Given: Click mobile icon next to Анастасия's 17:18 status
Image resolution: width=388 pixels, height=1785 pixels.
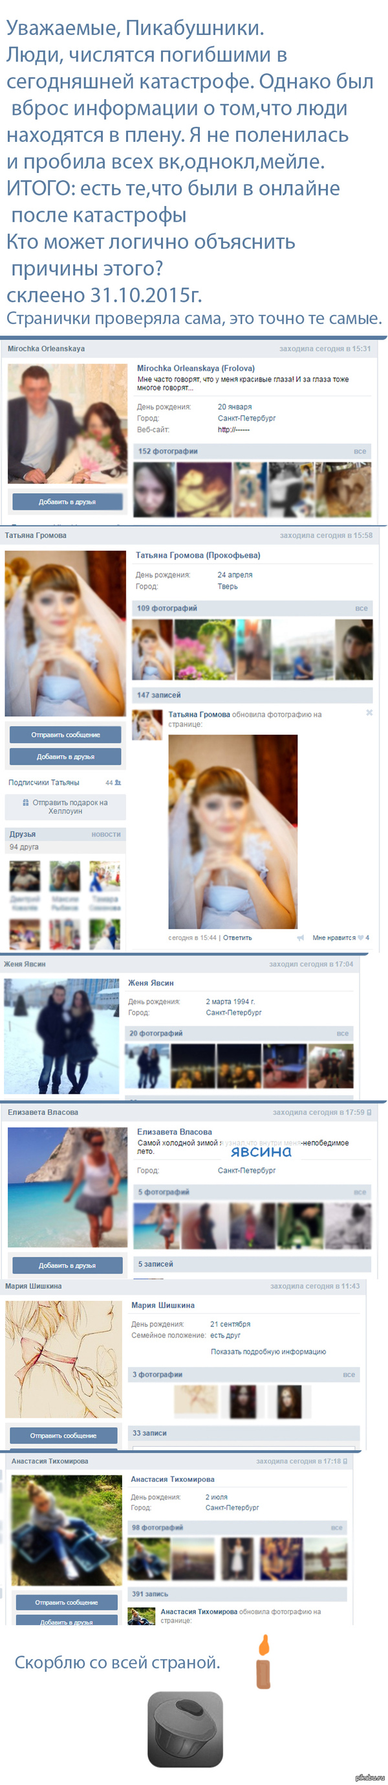Looking at the screenshot, I should click(345, 1460).
